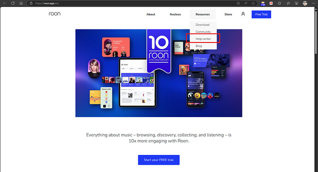
Task: Go to the browser home icon
Action: point(21,3)
